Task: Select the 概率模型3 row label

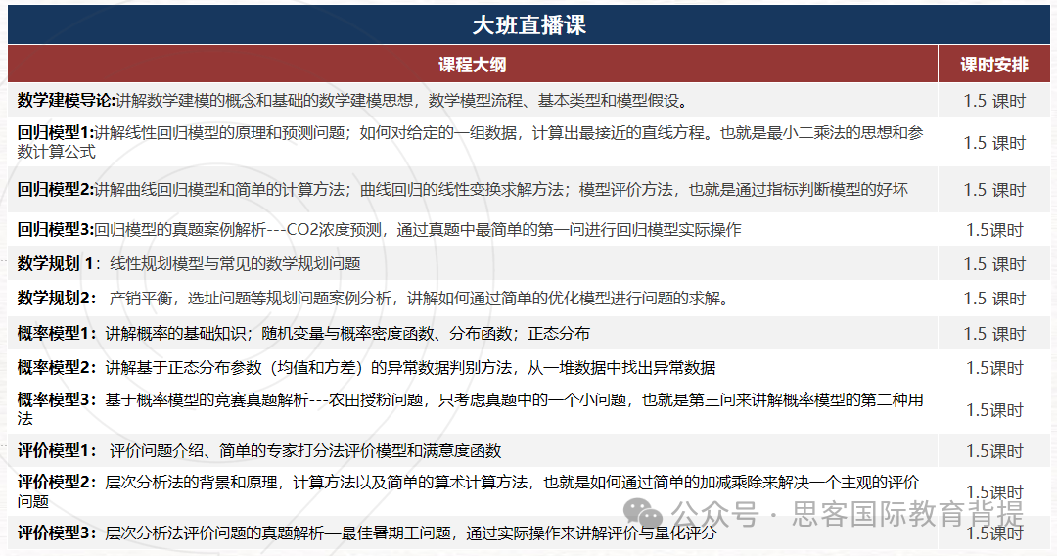Action: tap(56, 400)
